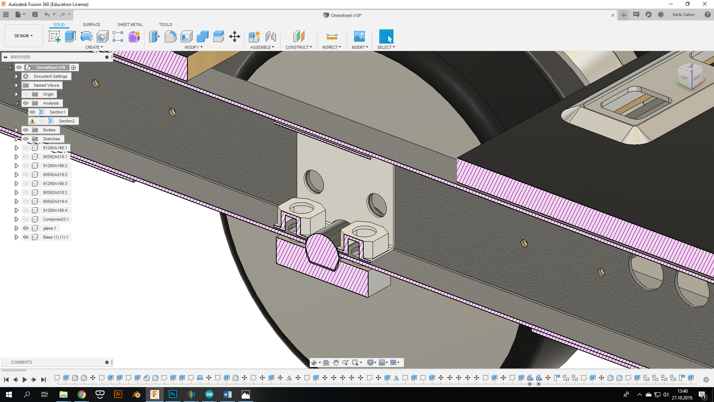Open the INSPECT menu
The width and height of the screenshot is (714, 402).
[x=332, y=47]
